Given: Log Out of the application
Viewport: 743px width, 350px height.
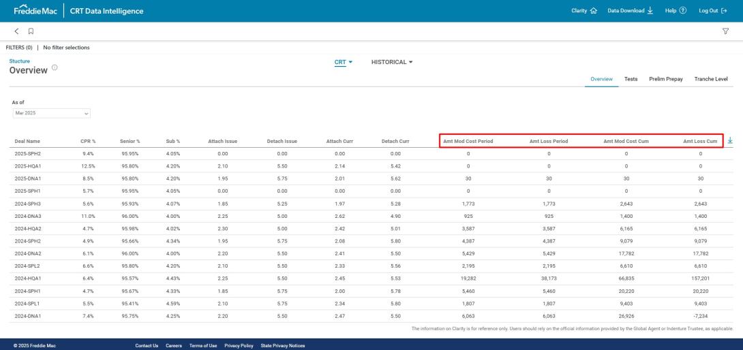Looking at the screenshot, I should click(x=713, y=10).
